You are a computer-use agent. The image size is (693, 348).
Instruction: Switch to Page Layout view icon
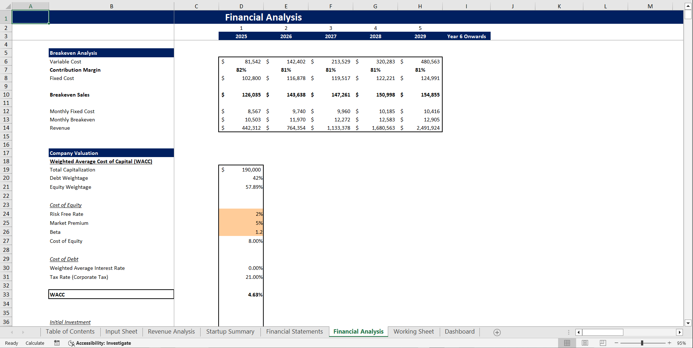click(x=585, y=343)
